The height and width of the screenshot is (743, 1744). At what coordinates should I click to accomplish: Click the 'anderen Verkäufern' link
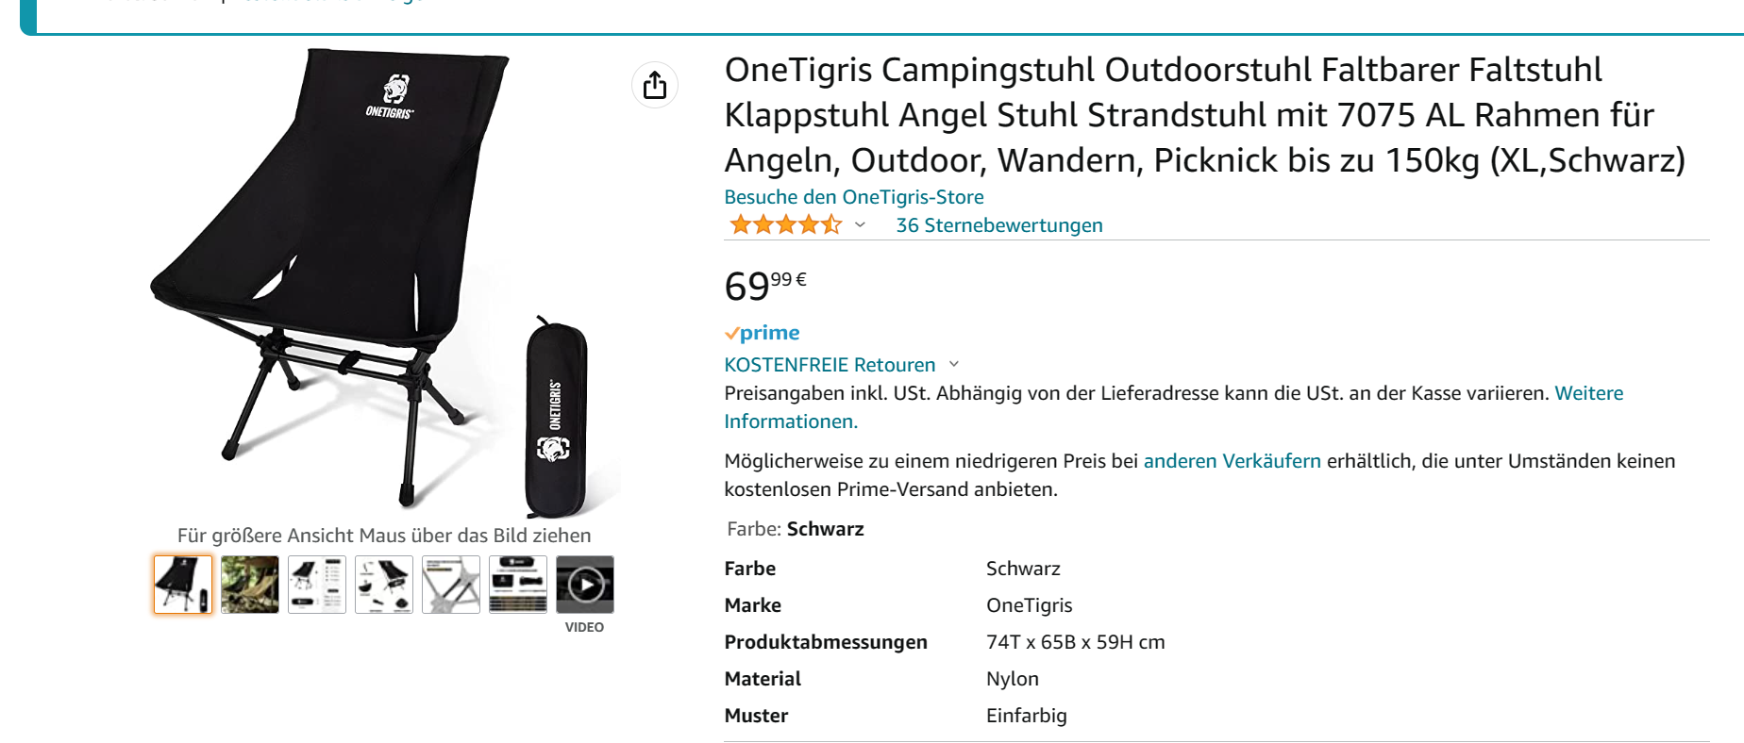point(1232,461)
